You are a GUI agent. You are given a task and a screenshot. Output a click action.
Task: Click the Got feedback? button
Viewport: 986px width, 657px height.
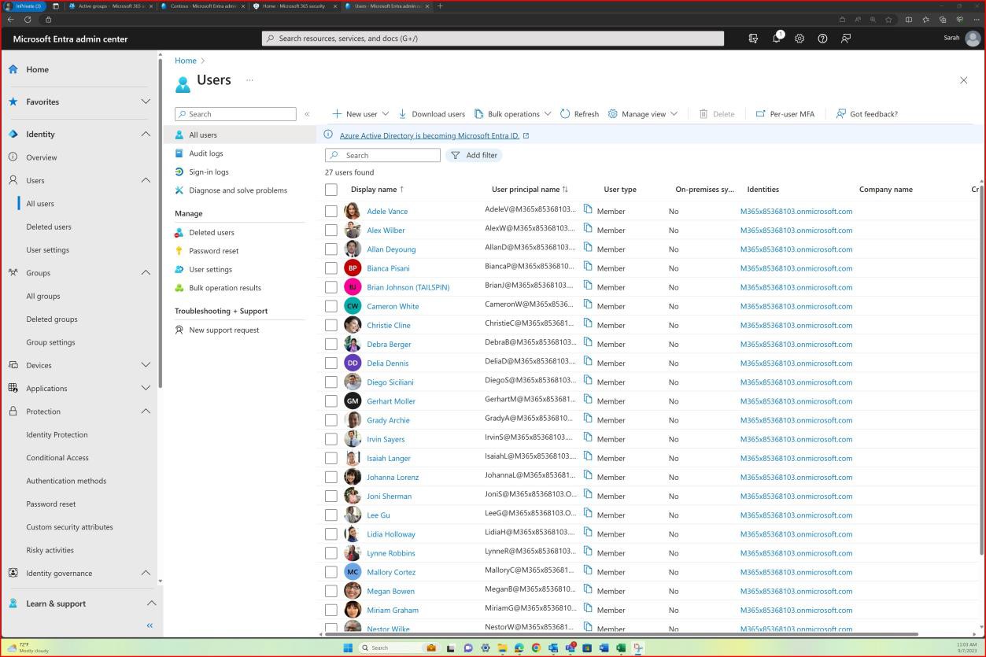(867, 113)
